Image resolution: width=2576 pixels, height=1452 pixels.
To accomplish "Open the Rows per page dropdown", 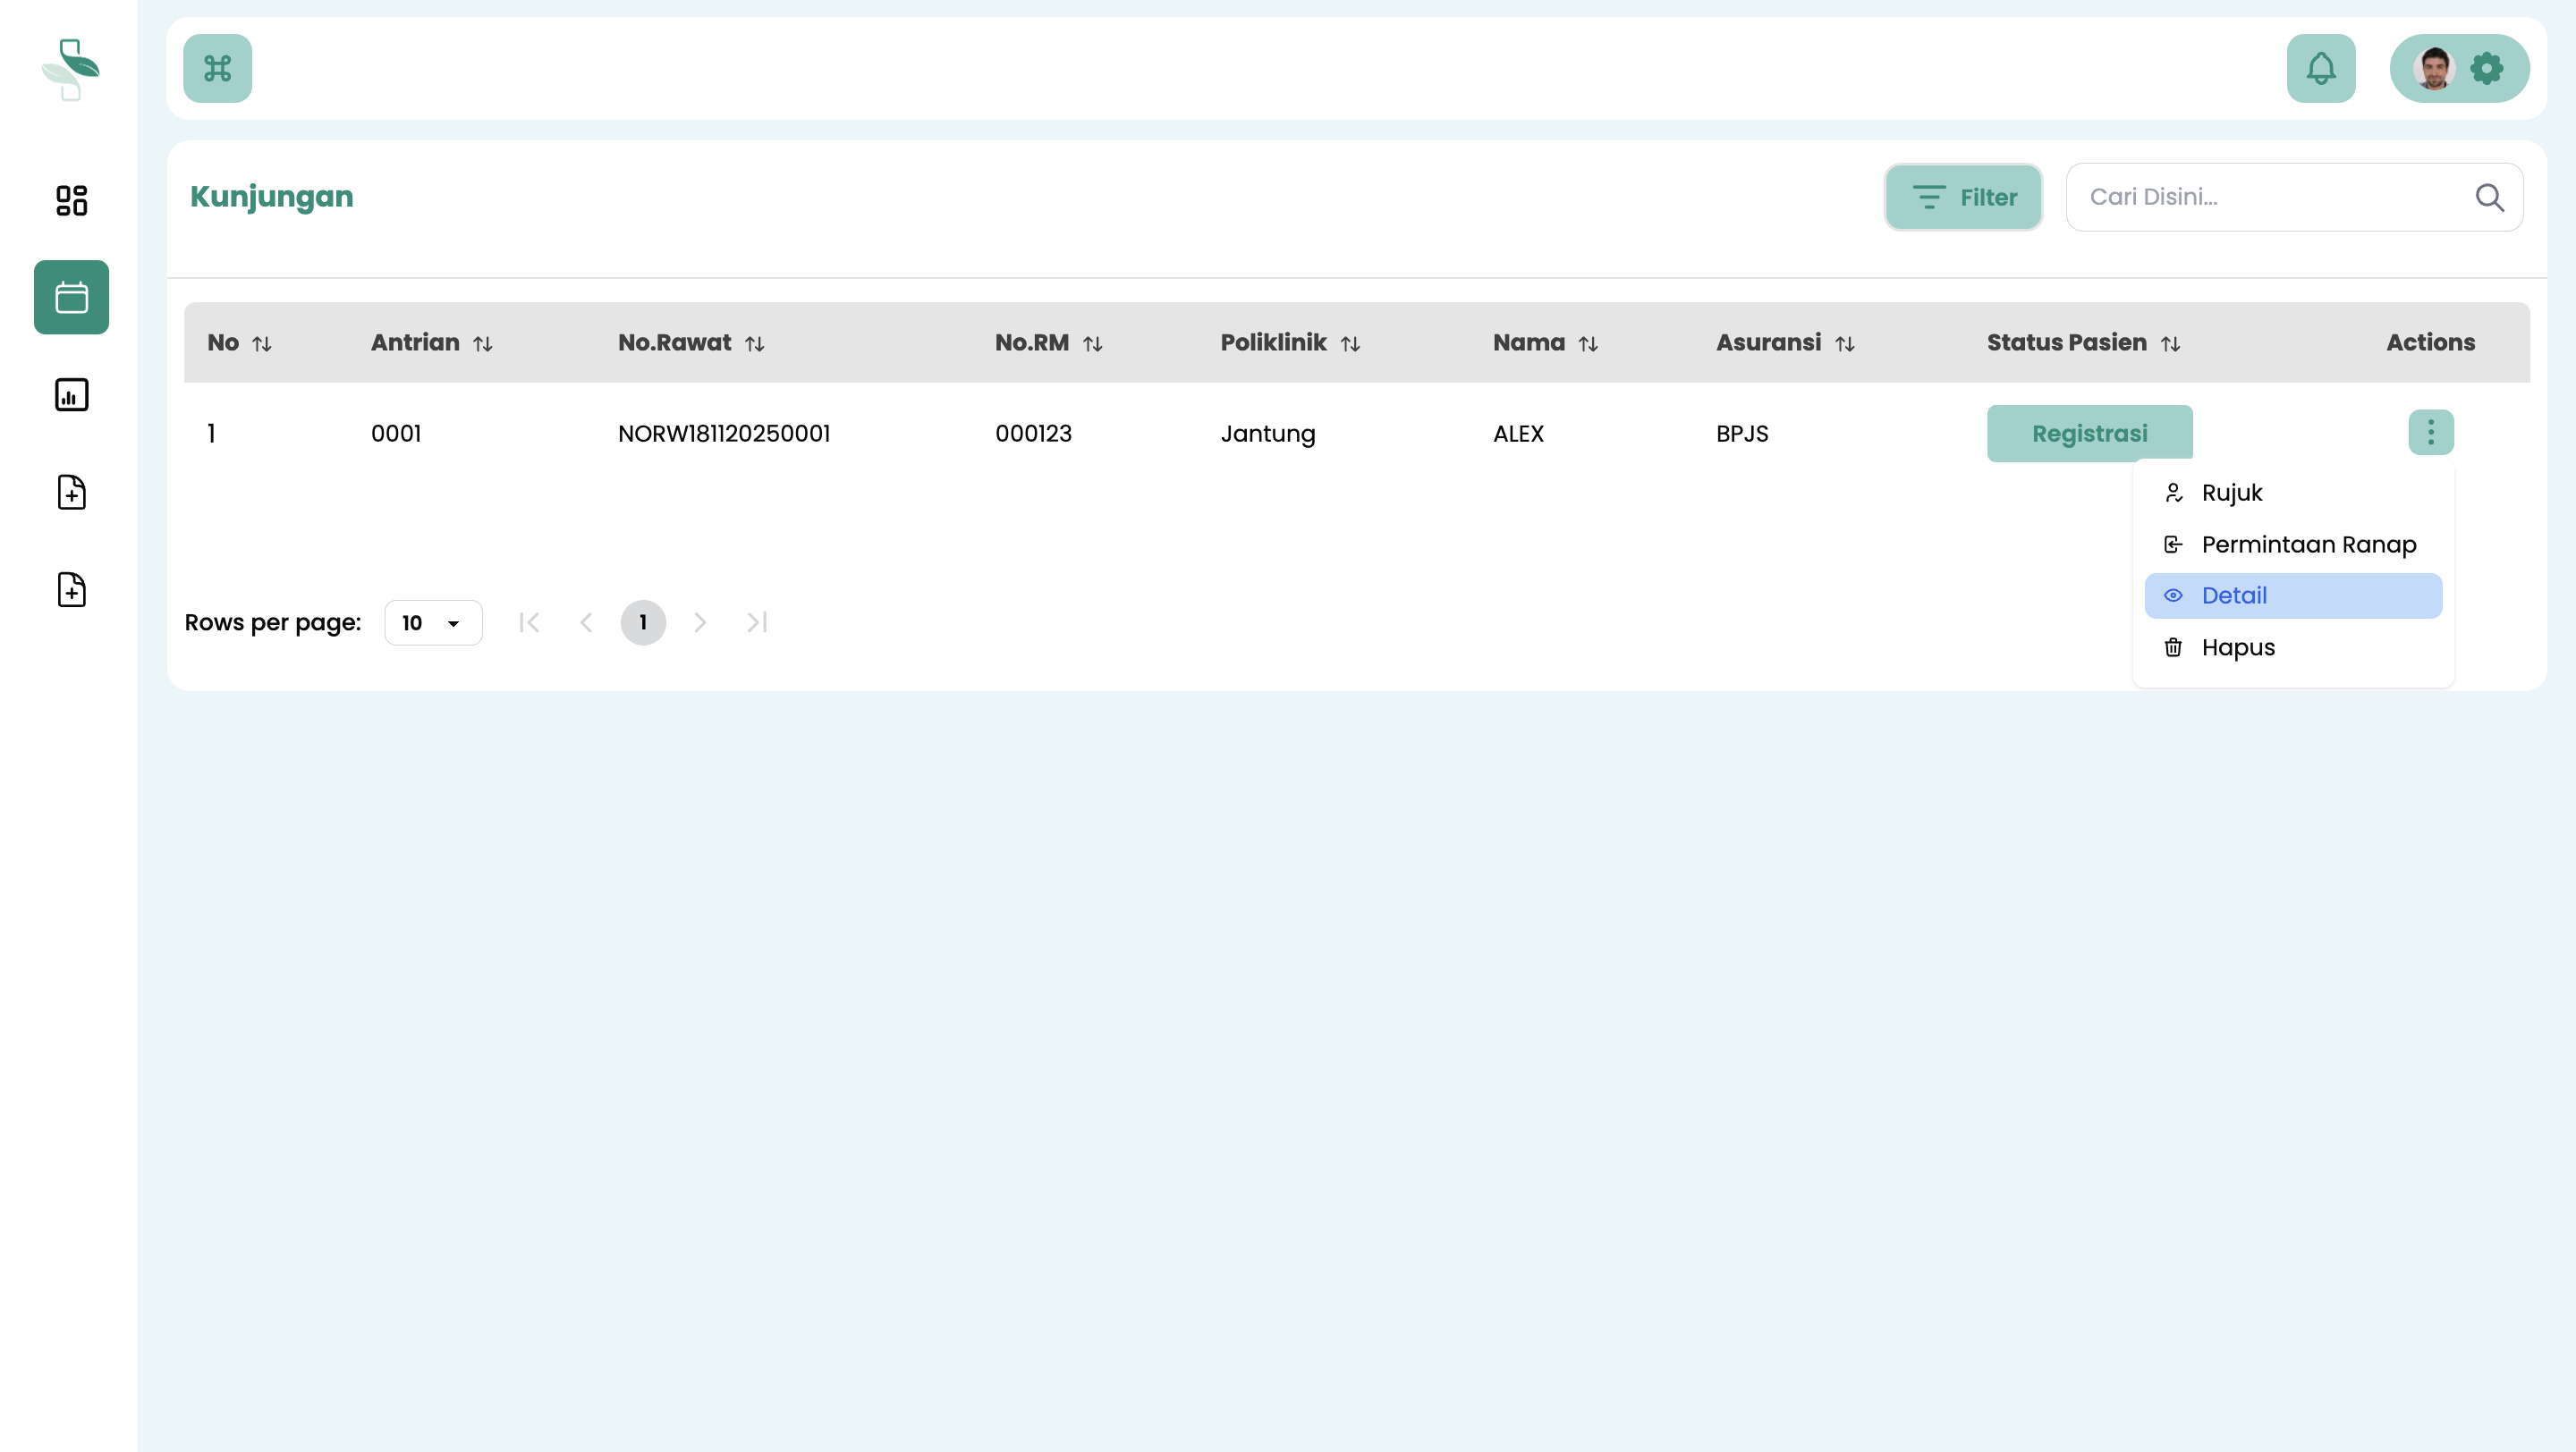I will coord(433,621).
